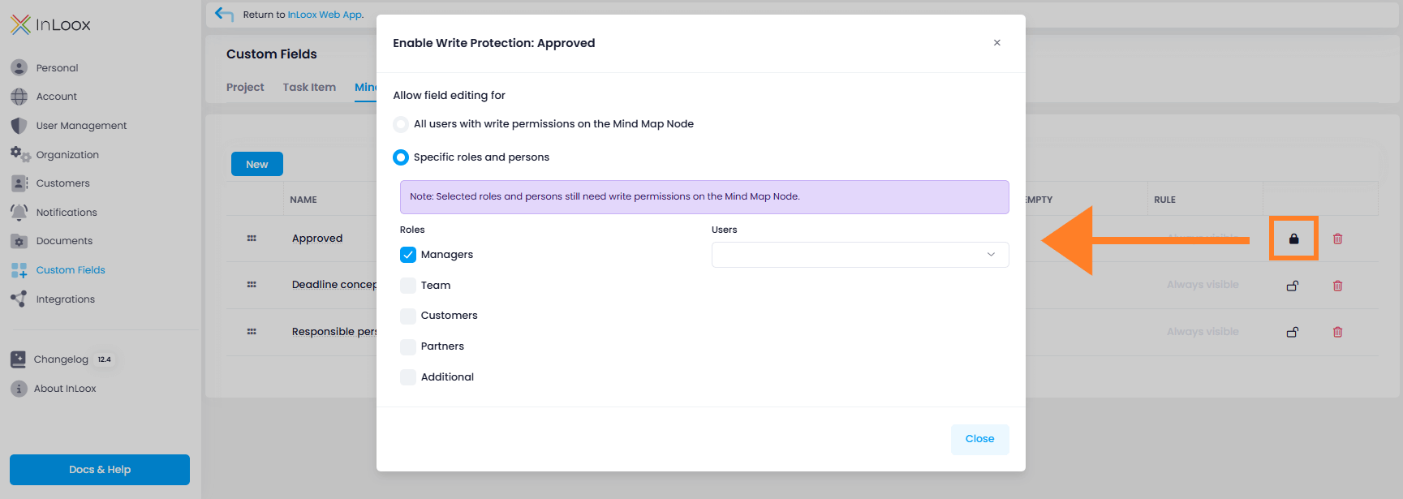The image size is (1403, 499).
Task: Click the drag handle of Responsible person row
Action: pyautogui.click(x=252, y=332)
